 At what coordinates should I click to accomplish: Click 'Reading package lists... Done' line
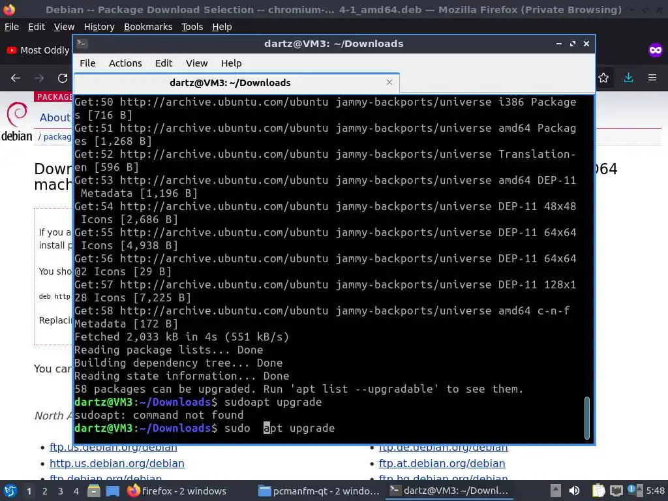coord(169,350)
